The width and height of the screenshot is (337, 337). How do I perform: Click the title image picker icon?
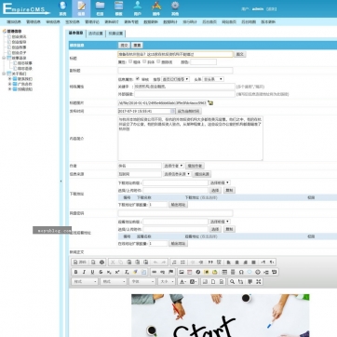(210, 102)
